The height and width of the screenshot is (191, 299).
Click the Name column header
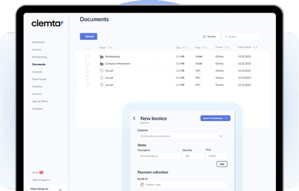[x=103, y=48]
